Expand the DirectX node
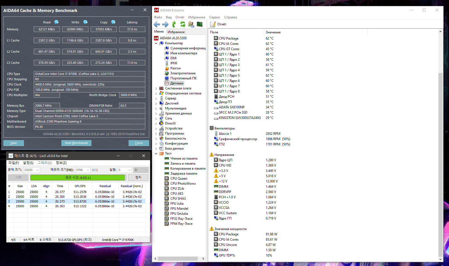Image resolution: width=449 pixels, height=266 pixels. 156,123
